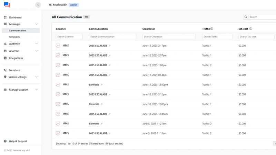Open Bioworld communication from June 11 12:40pm
The height and width of the screenshot is (155, 276).
[x=94, y=85]
